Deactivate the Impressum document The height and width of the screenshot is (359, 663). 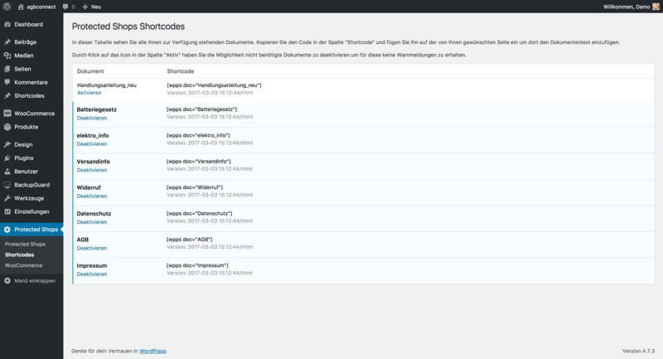click(92, 274)
